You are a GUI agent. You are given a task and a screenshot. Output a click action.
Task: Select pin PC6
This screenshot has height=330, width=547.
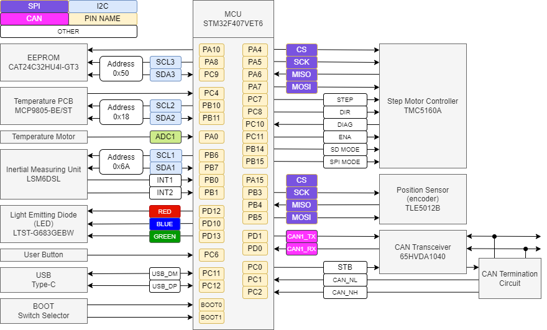click(211, 255)
